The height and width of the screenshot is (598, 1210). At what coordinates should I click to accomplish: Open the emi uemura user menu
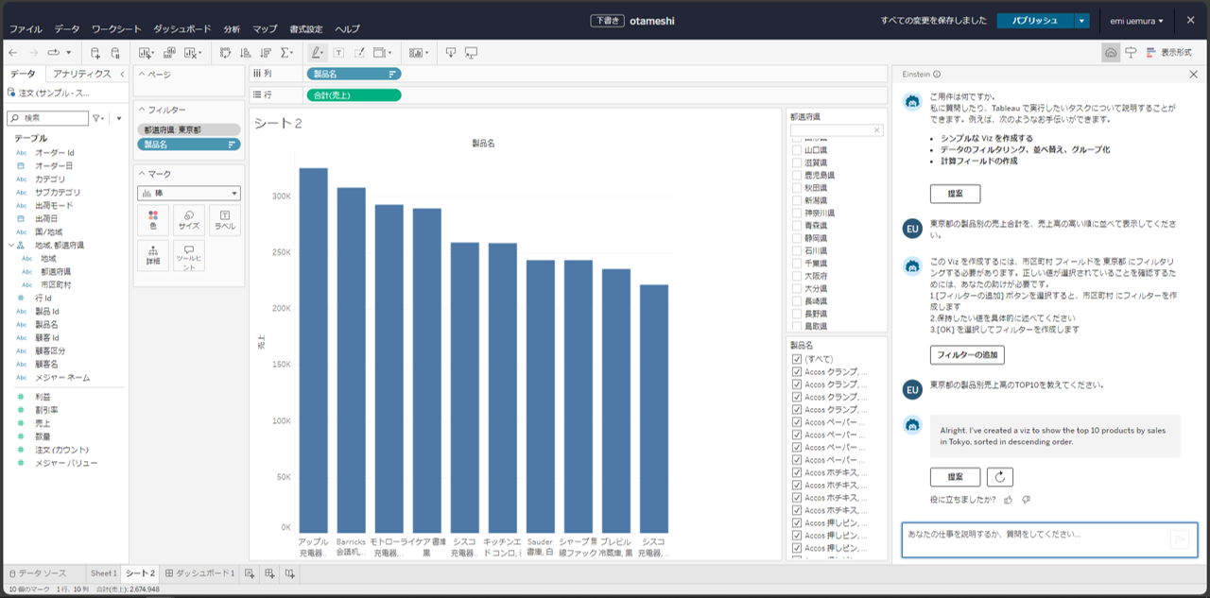[x=1137, y=20]
